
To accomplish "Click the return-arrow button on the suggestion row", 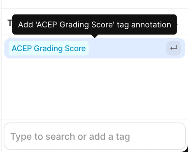I will [x=174, y=48].
